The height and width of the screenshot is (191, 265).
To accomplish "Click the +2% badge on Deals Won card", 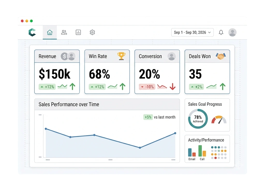I will pos(196,87).
